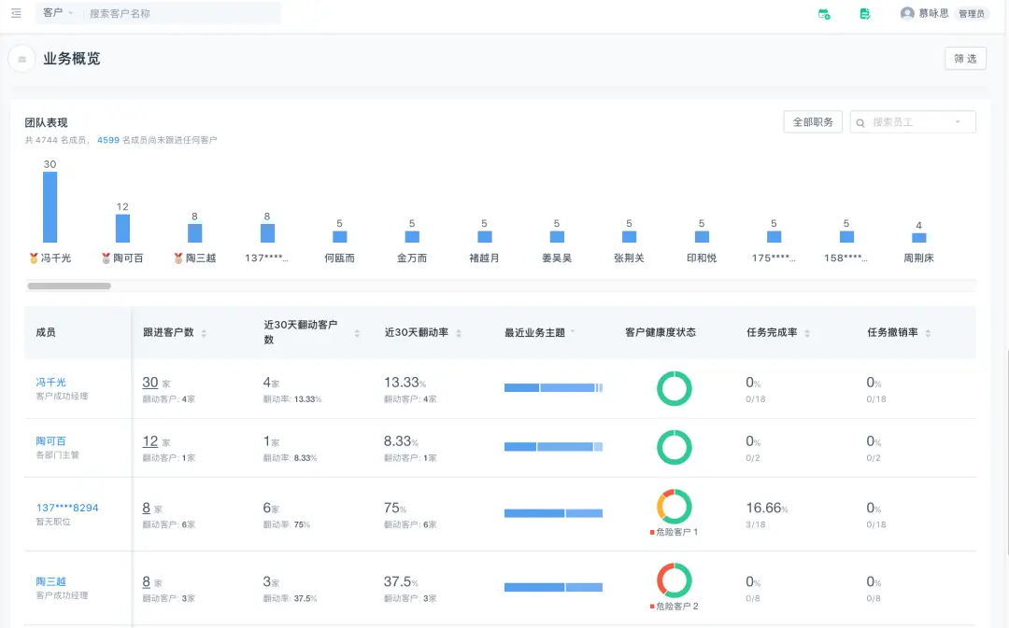This screenshot has width=1009, height=628.
Task: Open the green note edit icon
Action: click(865, 13)
